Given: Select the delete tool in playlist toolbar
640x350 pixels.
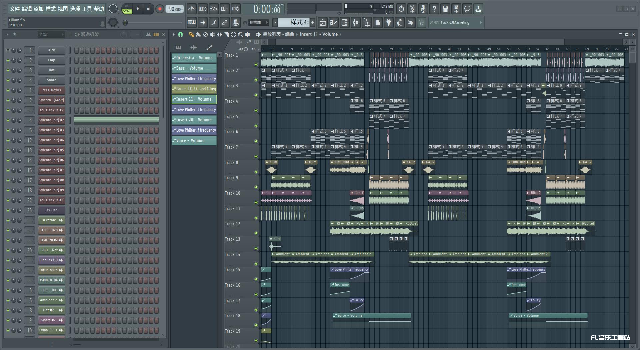Looking at the screenshot, I should point(205,34).
